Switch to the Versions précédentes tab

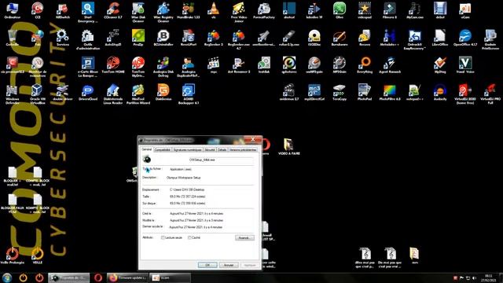[x=243, y=150]
